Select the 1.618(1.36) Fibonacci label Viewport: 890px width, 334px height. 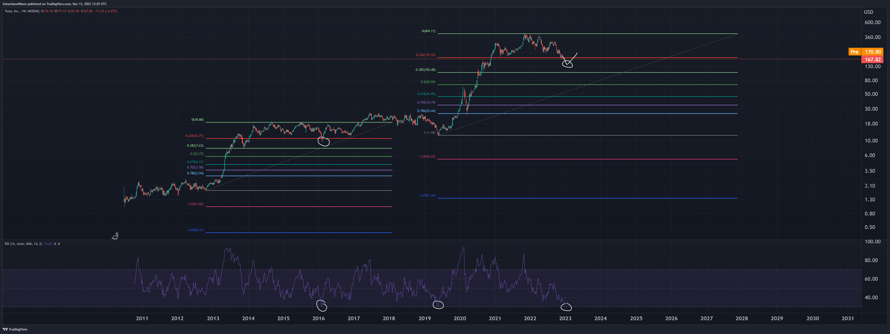427,196
